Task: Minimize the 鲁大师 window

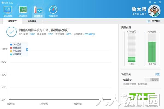Action: 155,2
